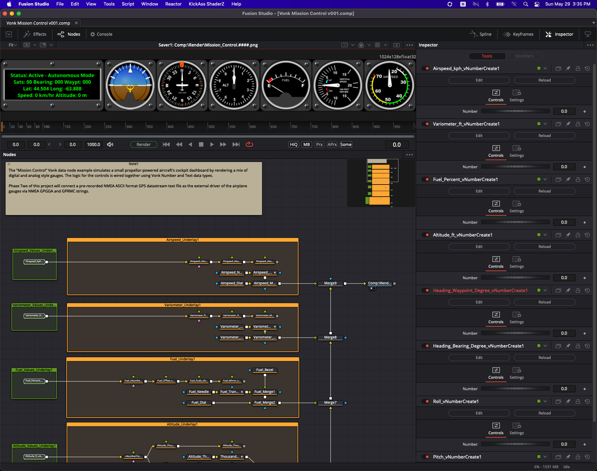597x471 pixels.
Task: Open the Effects library panel
Action: 35,34
